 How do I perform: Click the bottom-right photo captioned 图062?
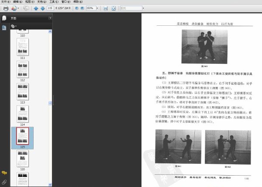point(228,147)
